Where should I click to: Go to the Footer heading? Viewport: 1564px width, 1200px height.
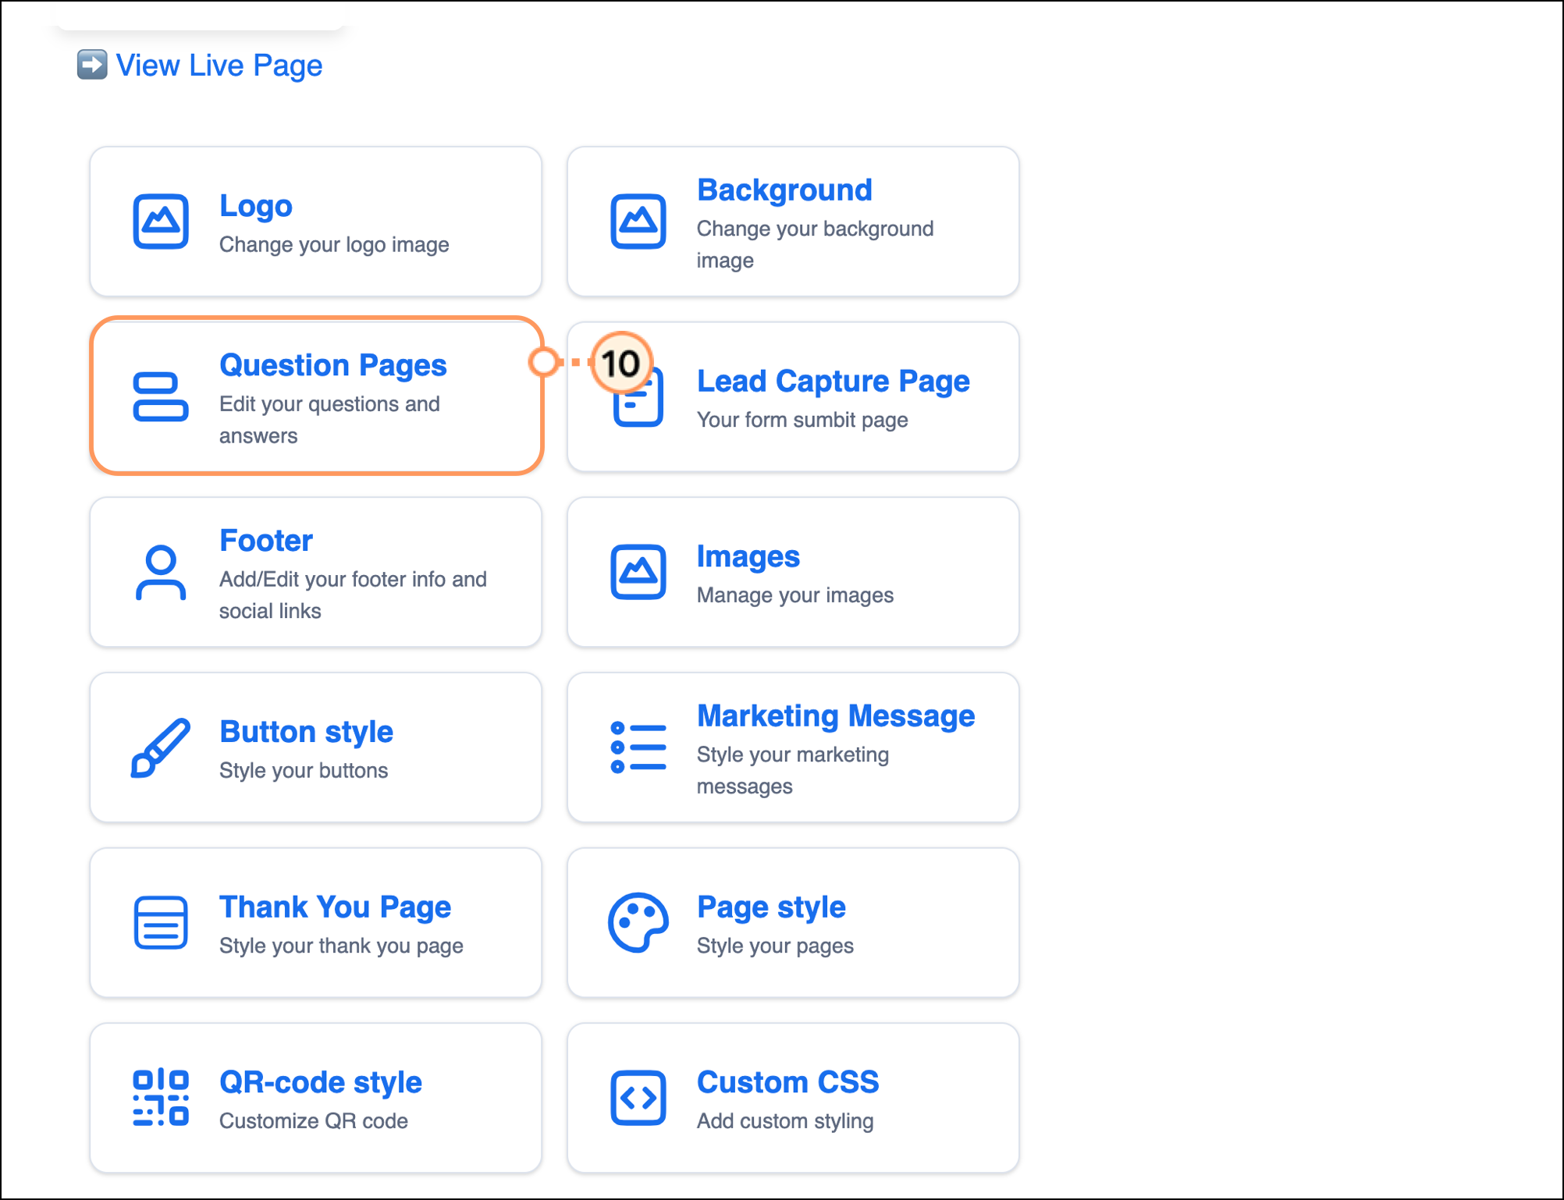(x=266, y=541)
